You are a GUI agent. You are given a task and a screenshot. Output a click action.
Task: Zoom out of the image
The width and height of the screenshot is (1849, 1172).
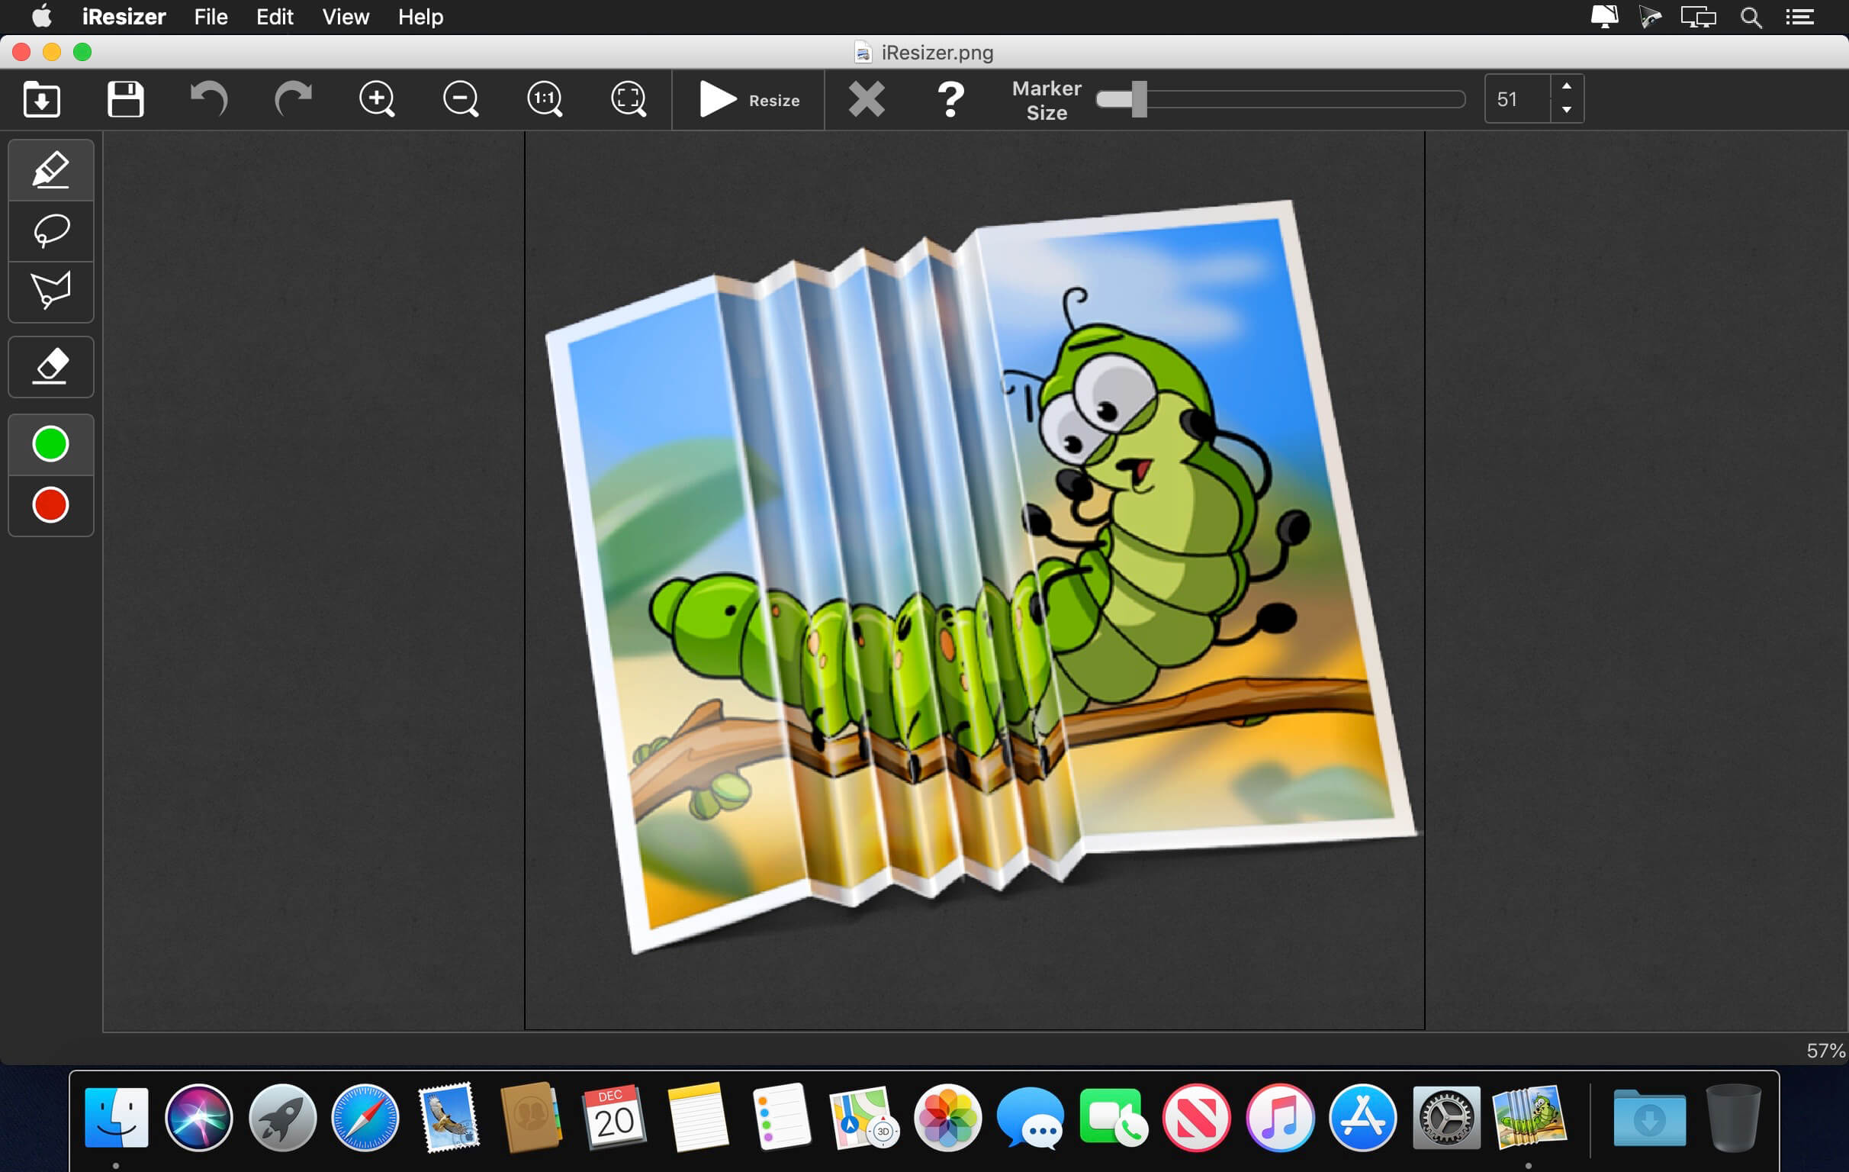pos(461,99)
